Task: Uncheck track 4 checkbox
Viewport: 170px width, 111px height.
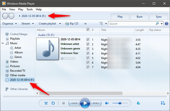Action: click(x=88, y=53)
